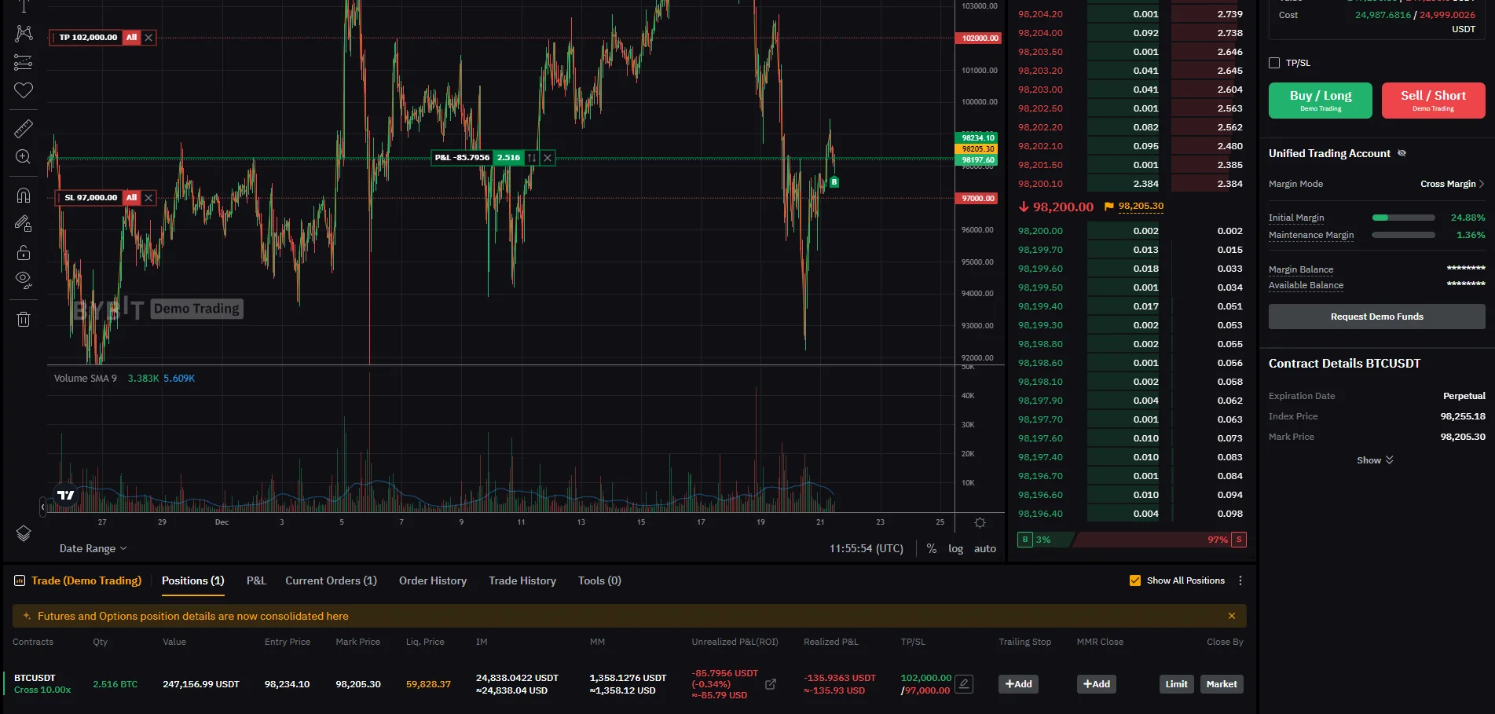Click the Sell / Short button
This screenshot has width=1495, height=714.
click(x=1433, y=101)
